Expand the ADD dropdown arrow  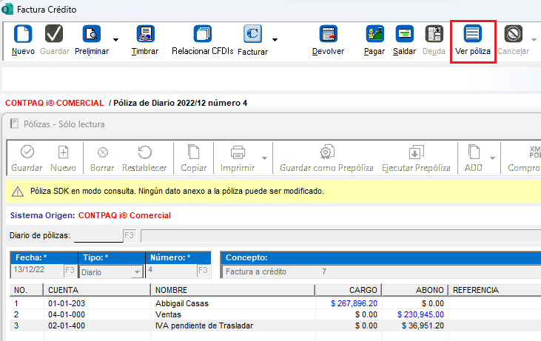click(x=492, y=158)
